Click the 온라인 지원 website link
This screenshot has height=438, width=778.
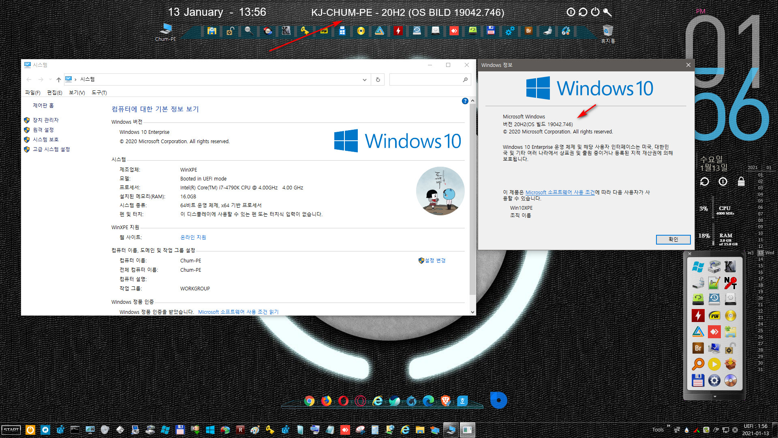pos(193,237)
